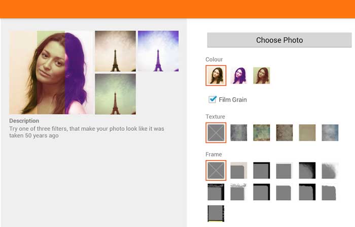355x227 pixels.
Task: Select the black vignette corner frame
Action: pos(307,170)
